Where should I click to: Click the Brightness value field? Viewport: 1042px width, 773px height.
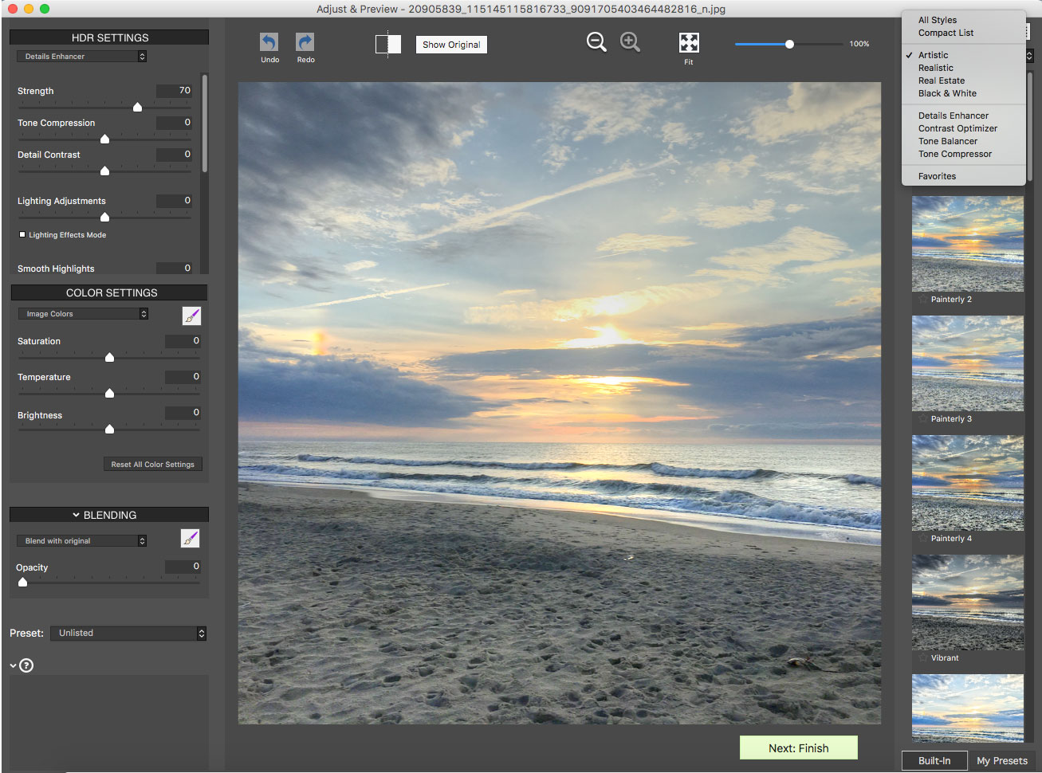pyautogui.click(x=183, y=413)
